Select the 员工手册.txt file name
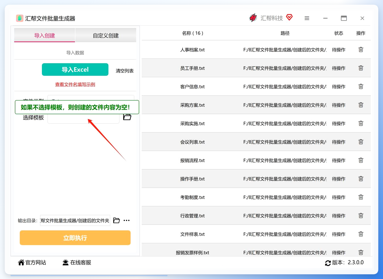The height and width of the screenshot is (279, 383). (193, 68)
